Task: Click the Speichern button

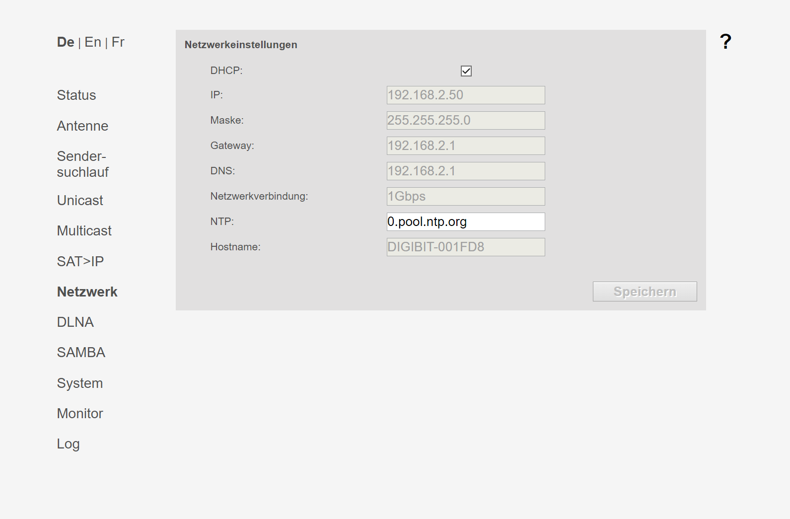Action: coord(645,292)
